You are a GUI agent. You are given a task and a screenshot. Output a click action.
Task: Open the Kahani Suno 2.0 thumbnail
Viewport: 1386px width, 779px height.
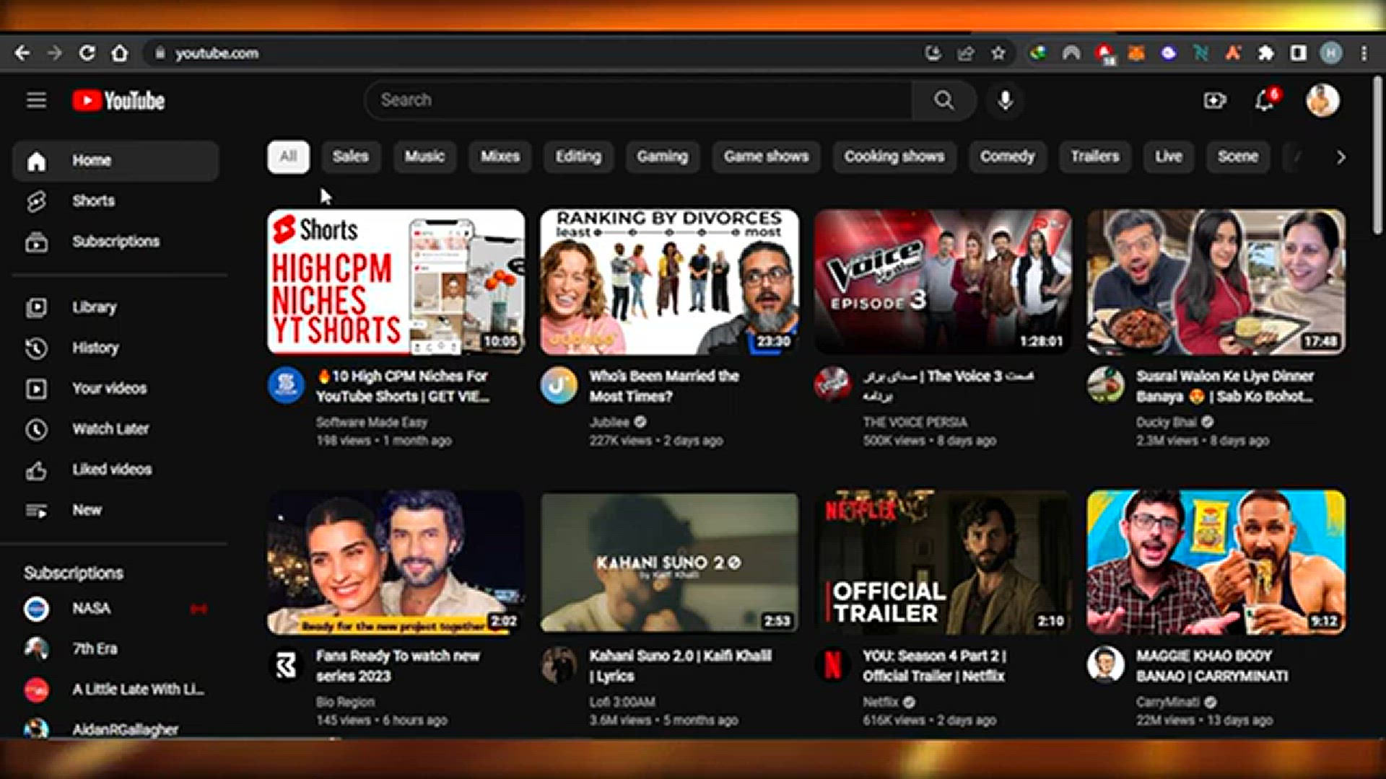coord(669,563)
